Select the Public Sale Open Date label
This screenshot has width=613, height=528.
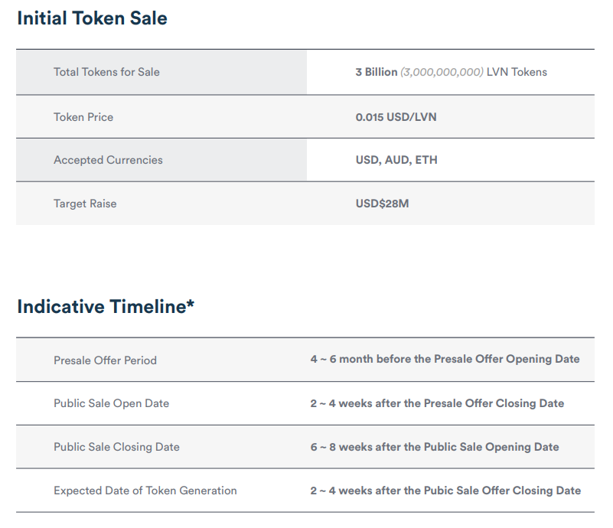tap(111, 403)
